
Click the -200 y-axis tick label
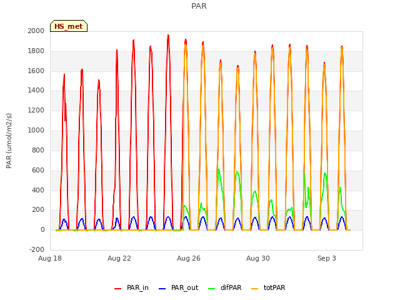pyautogui.click(x=37, y=249)
